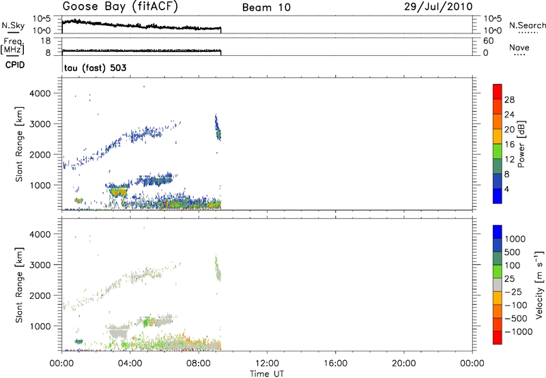Click the '28' label on Power color bar

point(509,100)
